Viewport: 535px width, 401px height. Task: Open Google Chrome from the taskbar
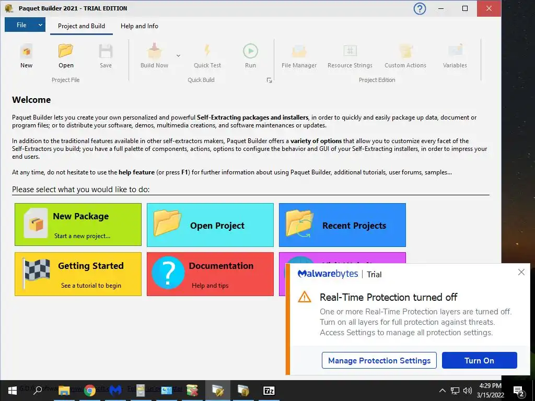point(90,391)
